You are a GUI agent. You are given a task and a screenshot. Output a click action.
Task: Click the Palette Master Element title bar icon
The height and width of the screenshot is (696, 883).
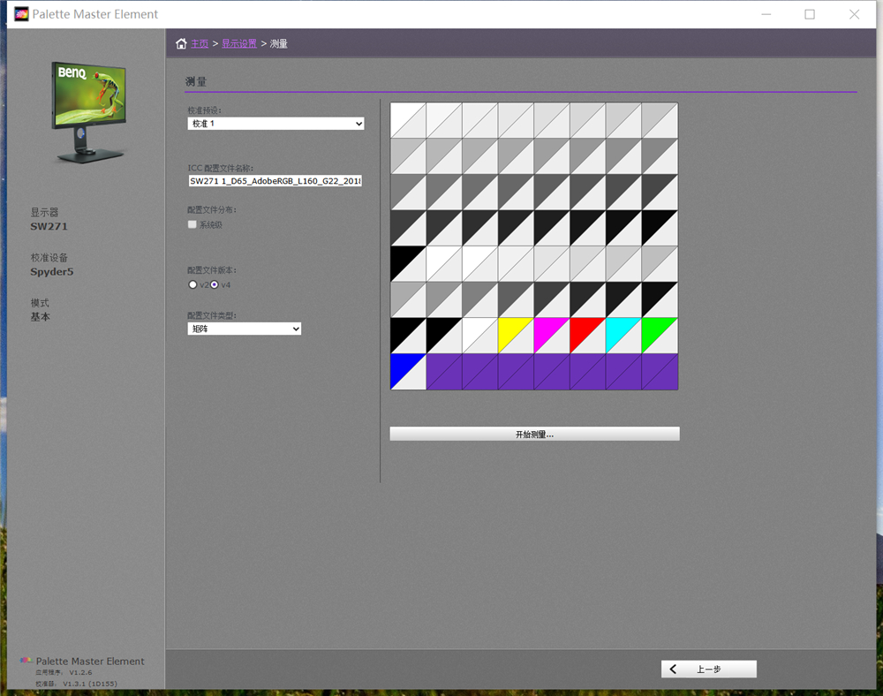click(20, 14)
